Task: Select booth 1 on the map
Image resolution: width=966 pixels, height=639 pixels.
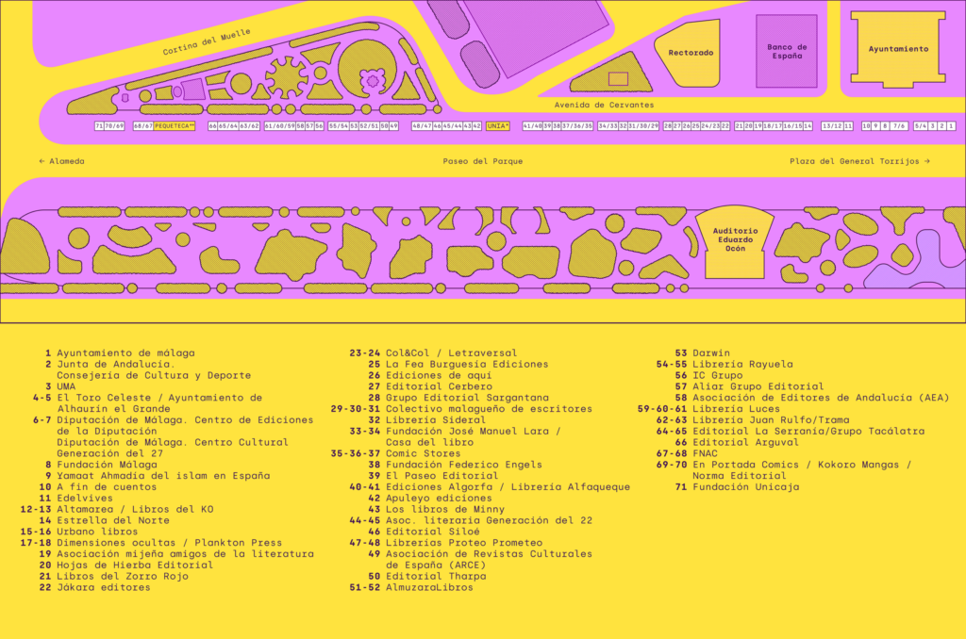Action: [951, 126]
